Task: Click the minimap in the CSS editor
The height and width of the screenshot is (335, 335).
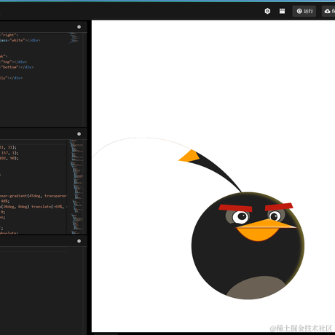Action: pos(76,186)
